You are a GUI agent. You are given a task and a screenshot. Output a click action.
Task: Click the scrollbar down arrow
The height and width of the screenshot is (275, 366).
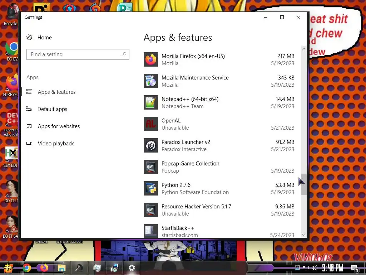pos(303,235)
